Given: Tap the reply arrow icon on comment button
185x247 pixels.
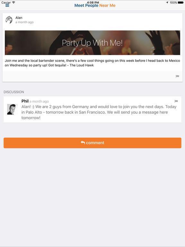Looking at the screenshot, I should tap(83, 142).
